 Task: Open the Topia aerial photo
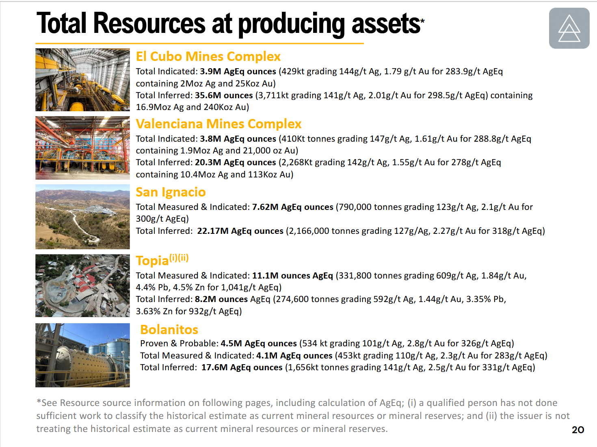click(x=82, y=285)
